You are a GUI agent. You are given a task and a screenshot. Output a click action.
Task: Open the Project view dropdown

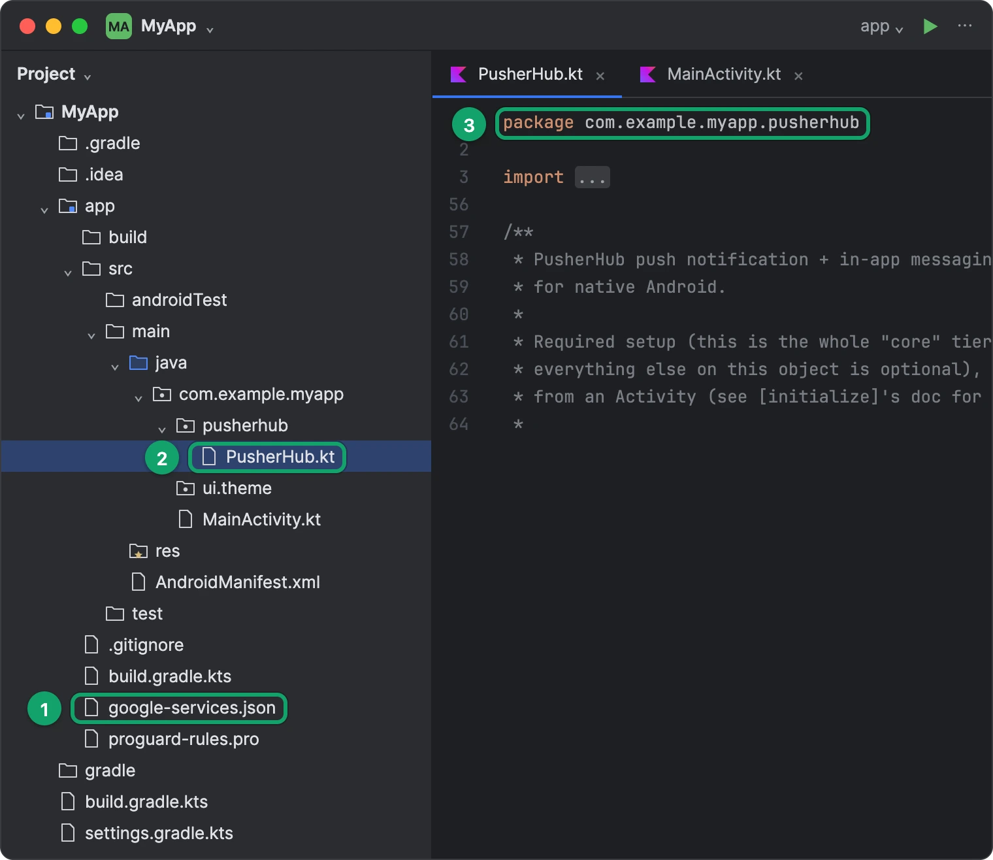54,74
